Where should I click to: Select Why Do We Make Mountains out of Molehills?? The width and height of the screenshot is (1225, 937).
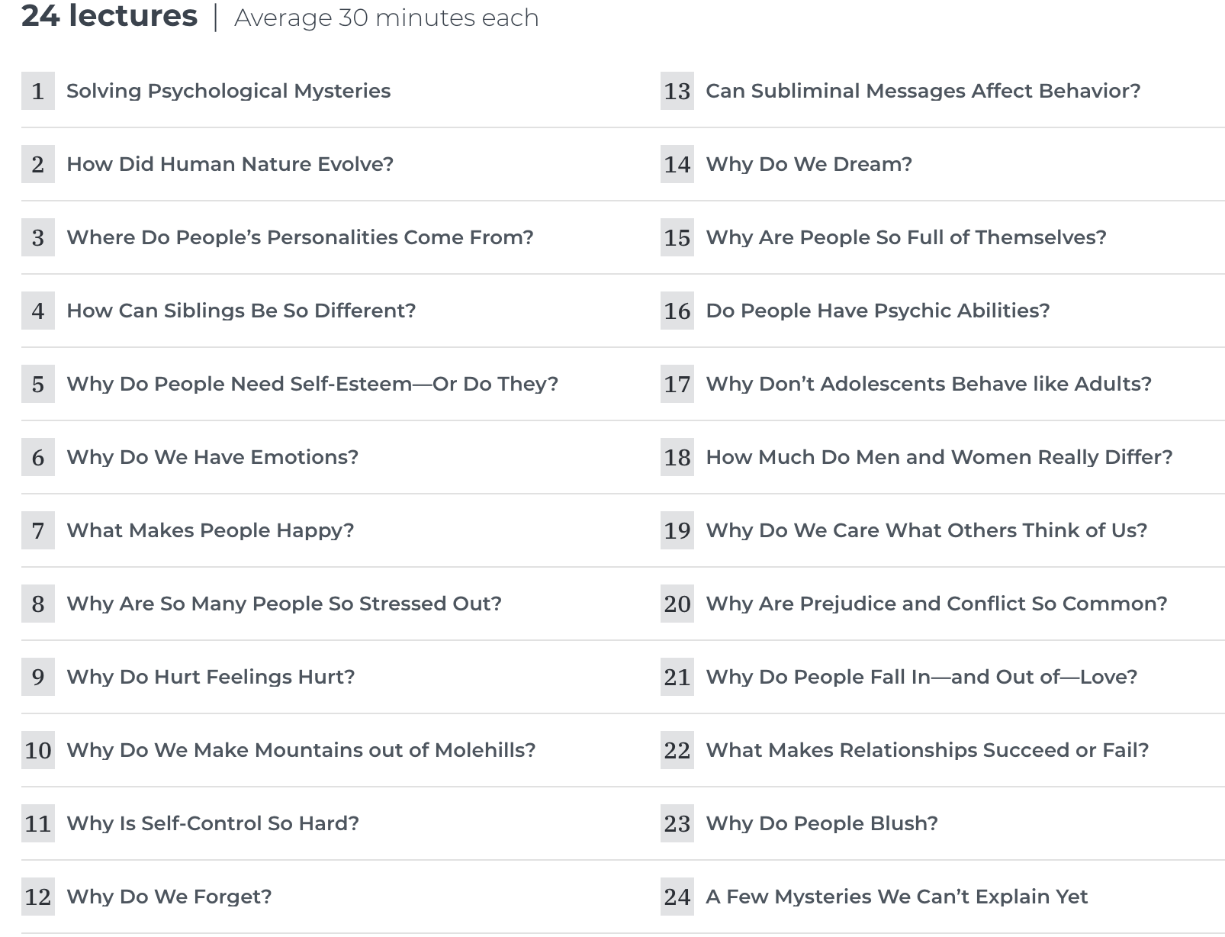[x=301, y=750]
